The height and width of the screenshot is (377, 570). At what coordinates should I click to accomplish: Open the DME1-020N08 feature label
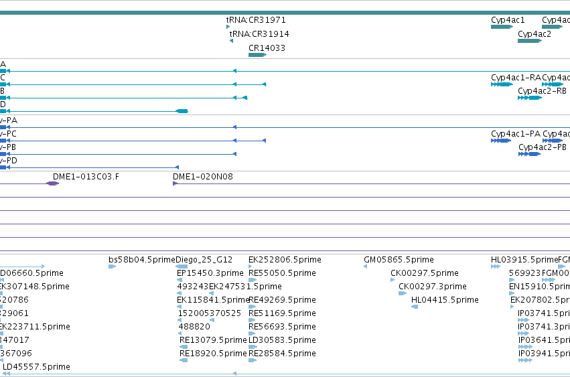[203, 177]
